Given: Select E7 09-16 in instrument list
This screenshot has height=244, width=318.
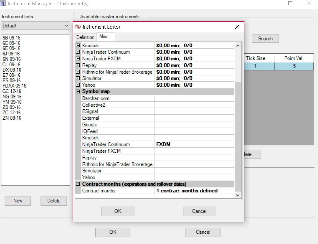Looking at the screenshot, I should (11, 75).
